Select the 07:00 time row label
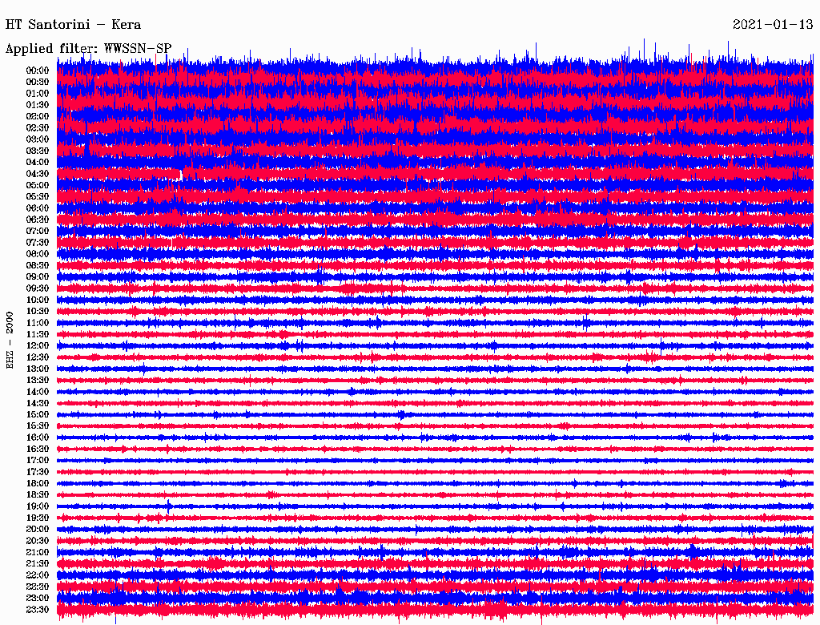 tap(38, 231)
